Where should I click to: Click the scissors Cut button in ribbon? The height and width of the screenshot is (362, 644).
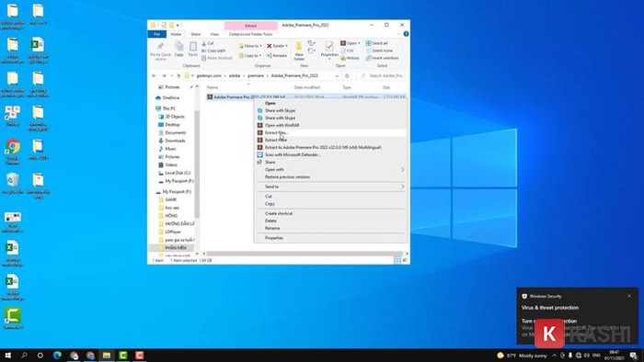click(x=208, y=43)
